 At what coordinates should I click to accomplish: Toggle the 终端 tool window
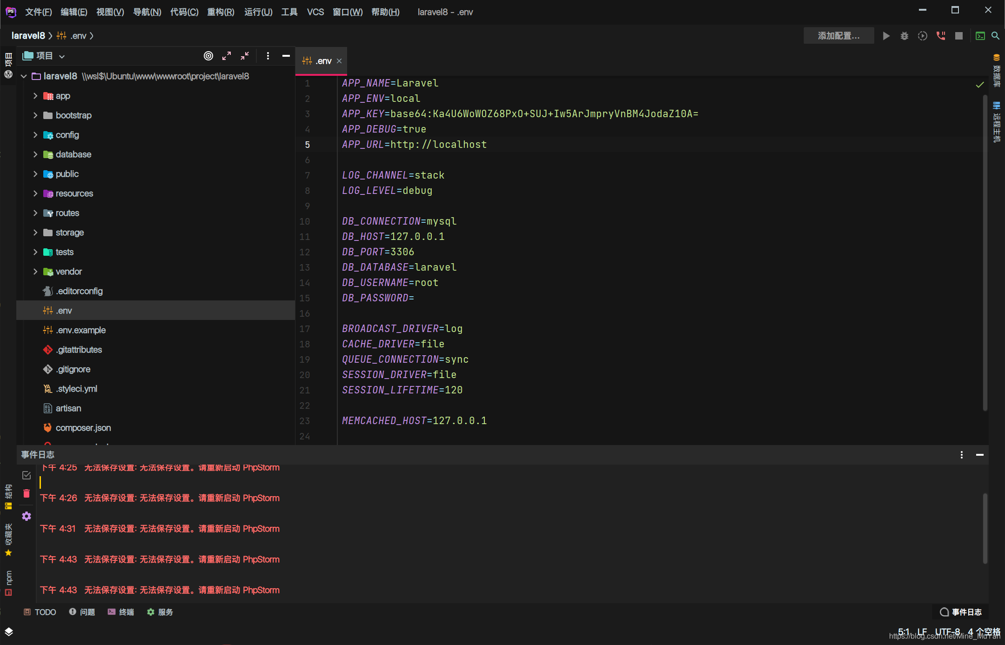[x=121, y=612]
